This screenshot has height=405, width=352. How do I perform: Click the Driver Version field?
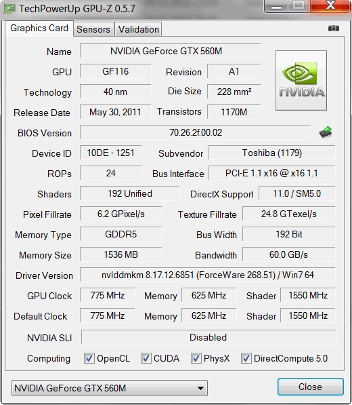pyautogui.click(x=207, y=275)
